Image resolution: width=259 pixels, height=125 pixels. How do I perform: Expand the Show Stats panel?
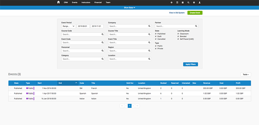tap(130, 8)
